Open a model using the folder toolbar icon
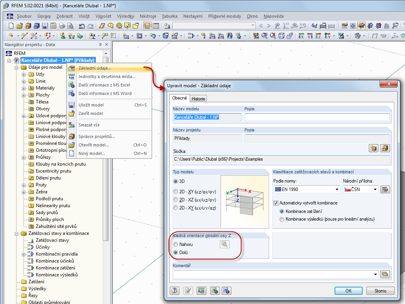The width and height of the screenshot is (405, 304). [x=20, y=26]
